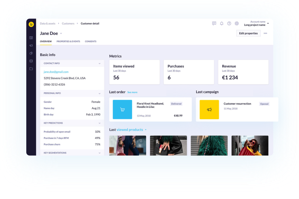Collapse the Personal Info section
The image size is (299, 199).
pyautogui.click(x=99, y=93)
